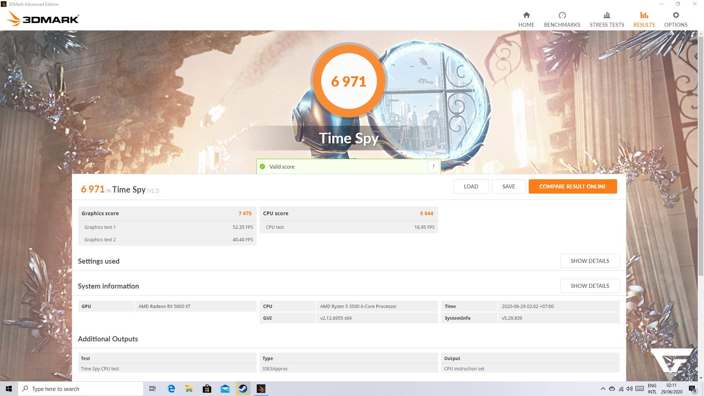The height and width of the screenshot is (396, 704).
Task: Click SSE3Approx type cell
Action: (x=349, y=368)
